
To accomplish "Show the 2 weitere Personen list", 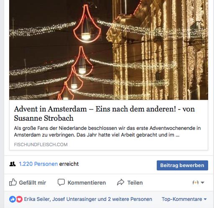I will point(130,199).
